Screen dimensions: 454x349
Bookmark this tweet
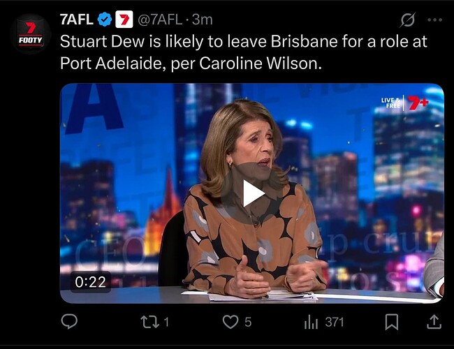(x=391, y=322)
